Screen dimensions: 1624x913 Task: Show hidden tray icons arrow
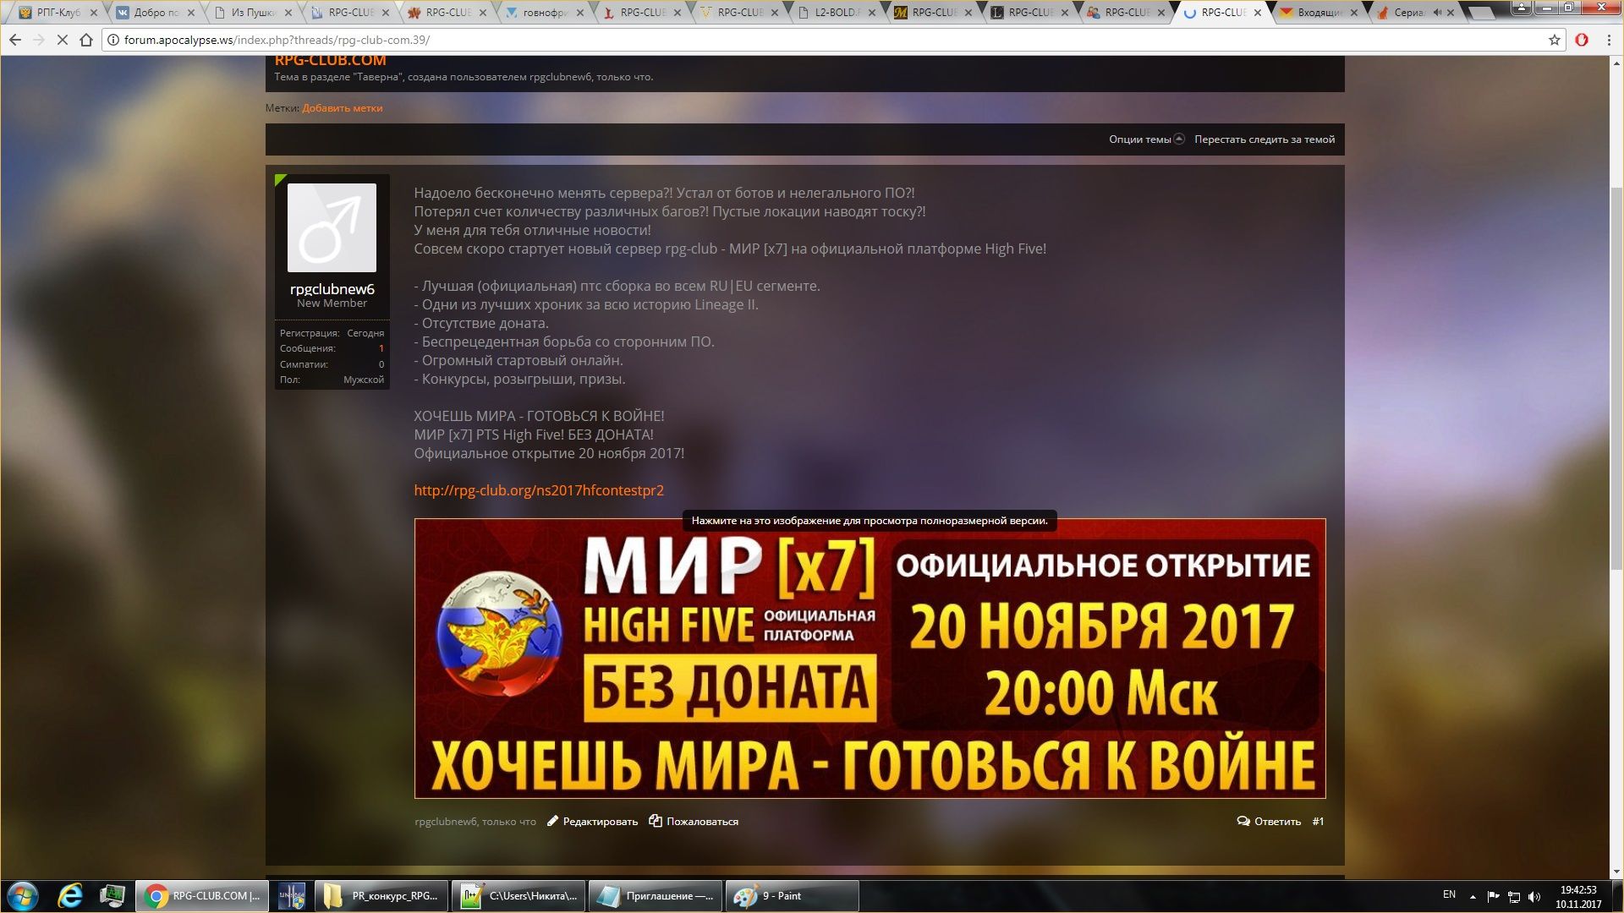(1473, 896)
